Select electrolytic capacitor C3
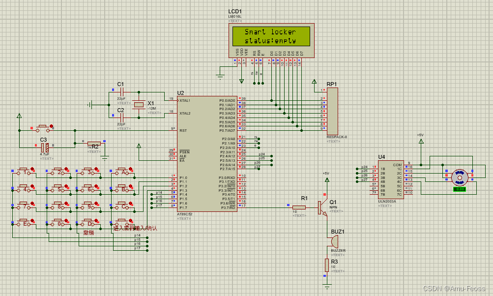Screen dimensions: 493x296 click(x=45, y=147)
